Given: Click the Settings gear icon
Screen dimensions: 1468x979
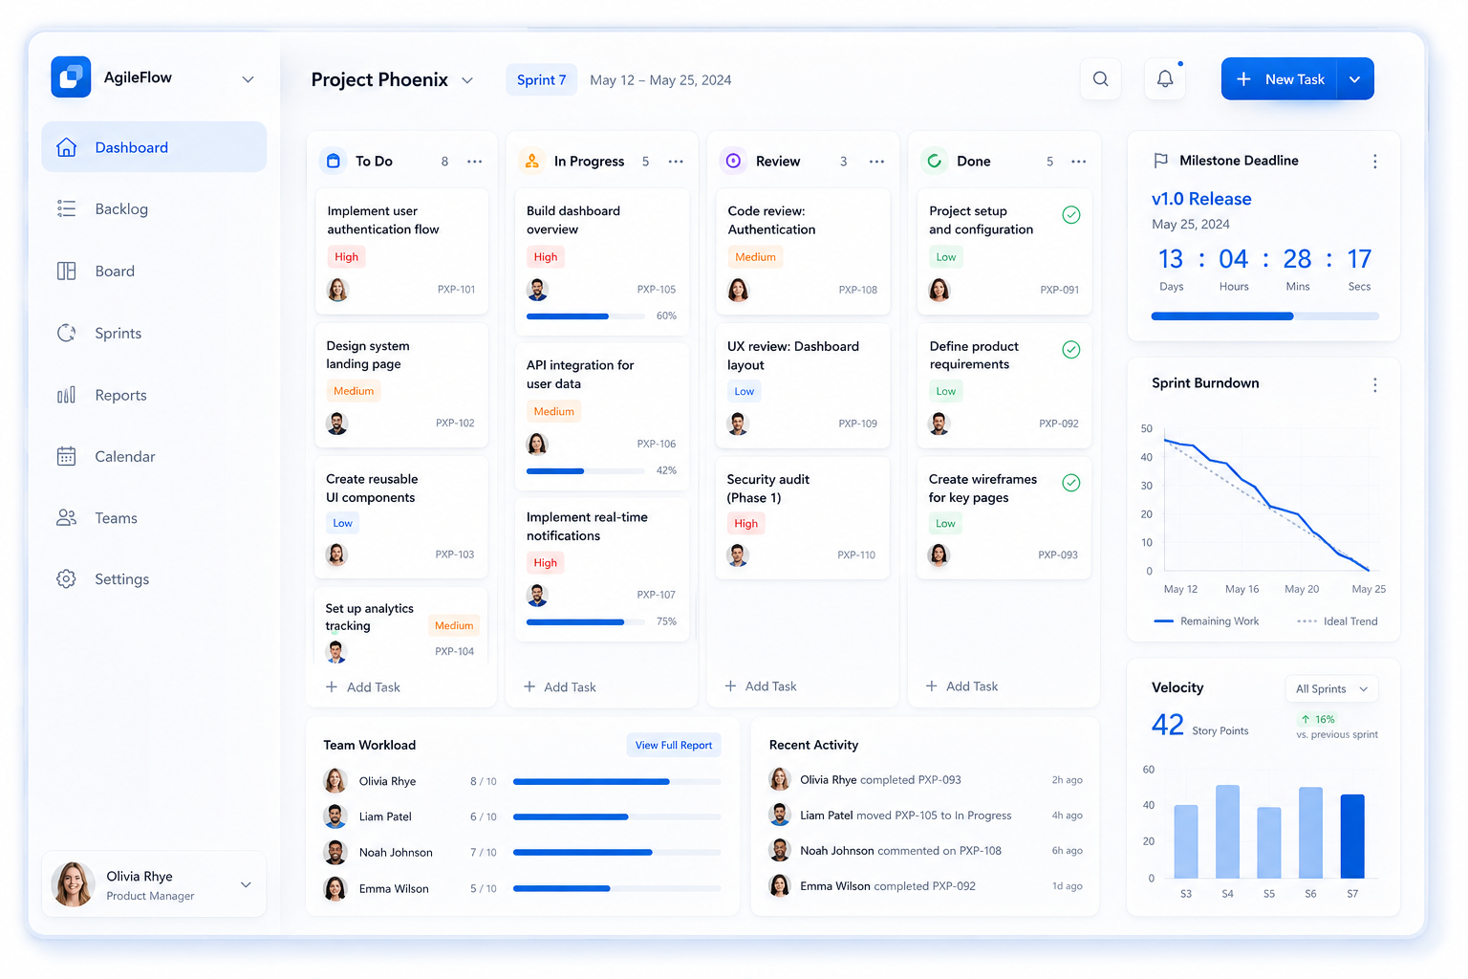Looking at the screenshot, I should [67, 578].
